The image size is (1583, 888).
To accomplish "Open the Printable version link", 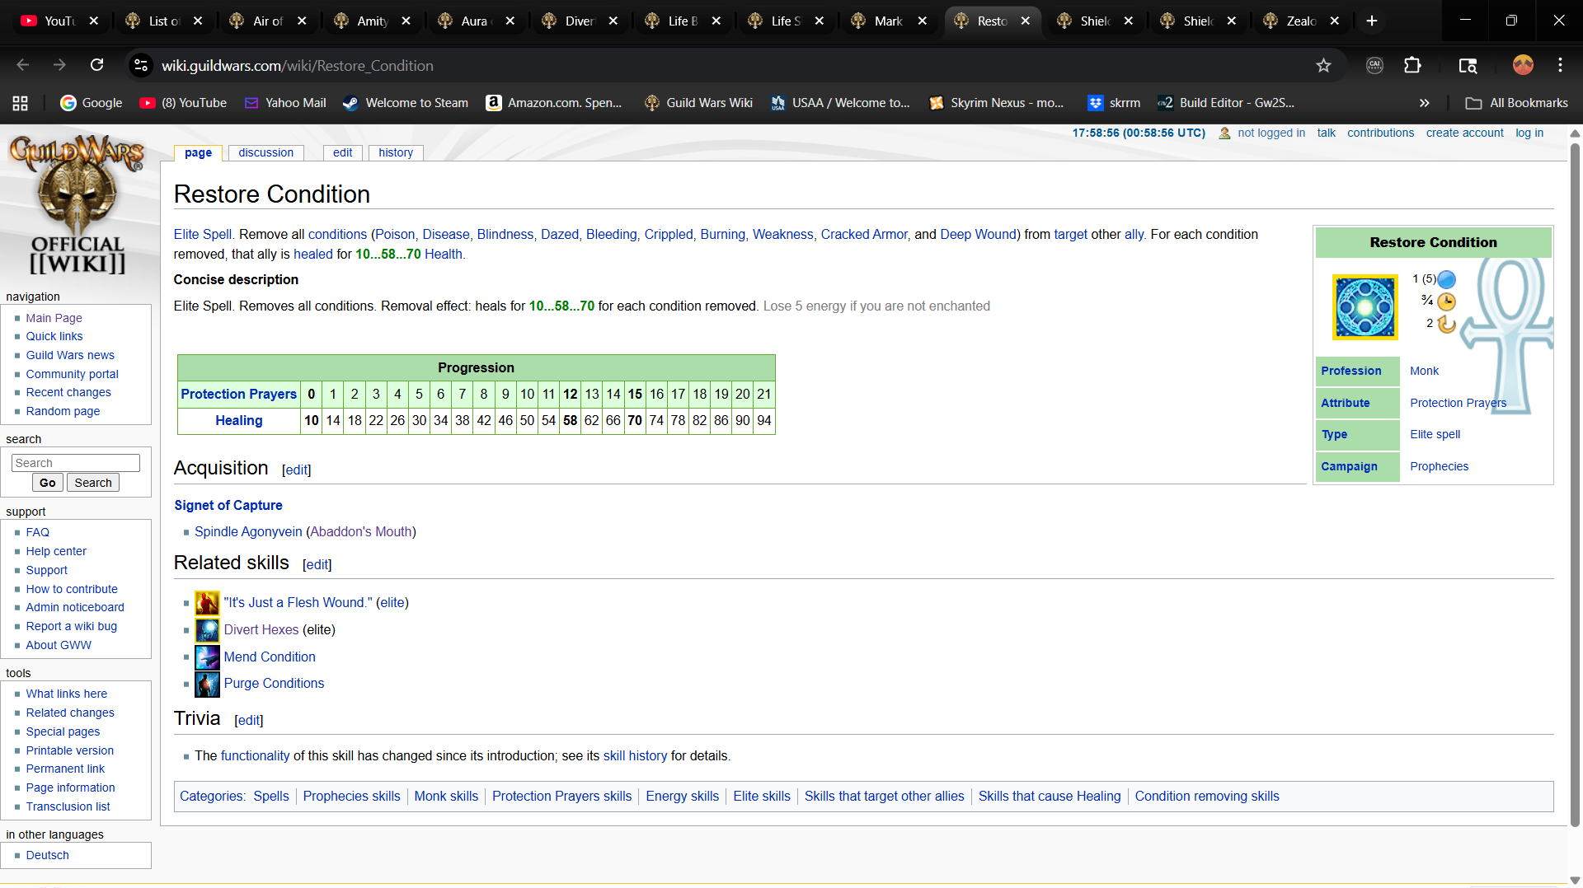I will pos(70,751).
